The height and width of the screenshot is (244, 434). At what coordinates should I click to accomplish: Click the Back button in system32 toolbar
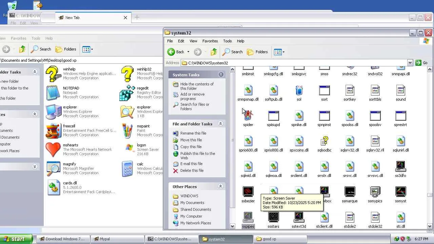pos(176,52)
